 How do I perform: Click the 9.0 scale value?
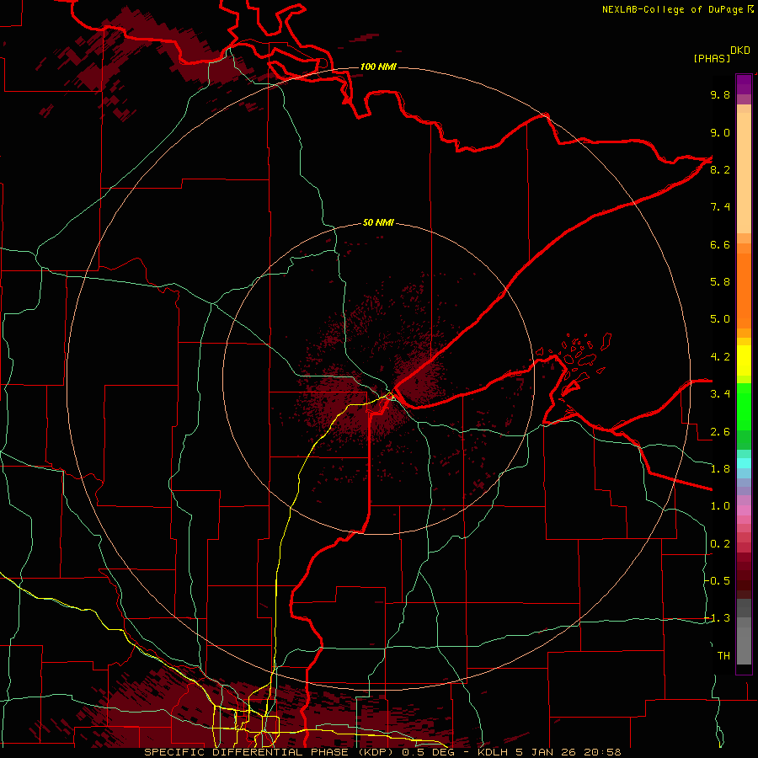click(720, 132)
